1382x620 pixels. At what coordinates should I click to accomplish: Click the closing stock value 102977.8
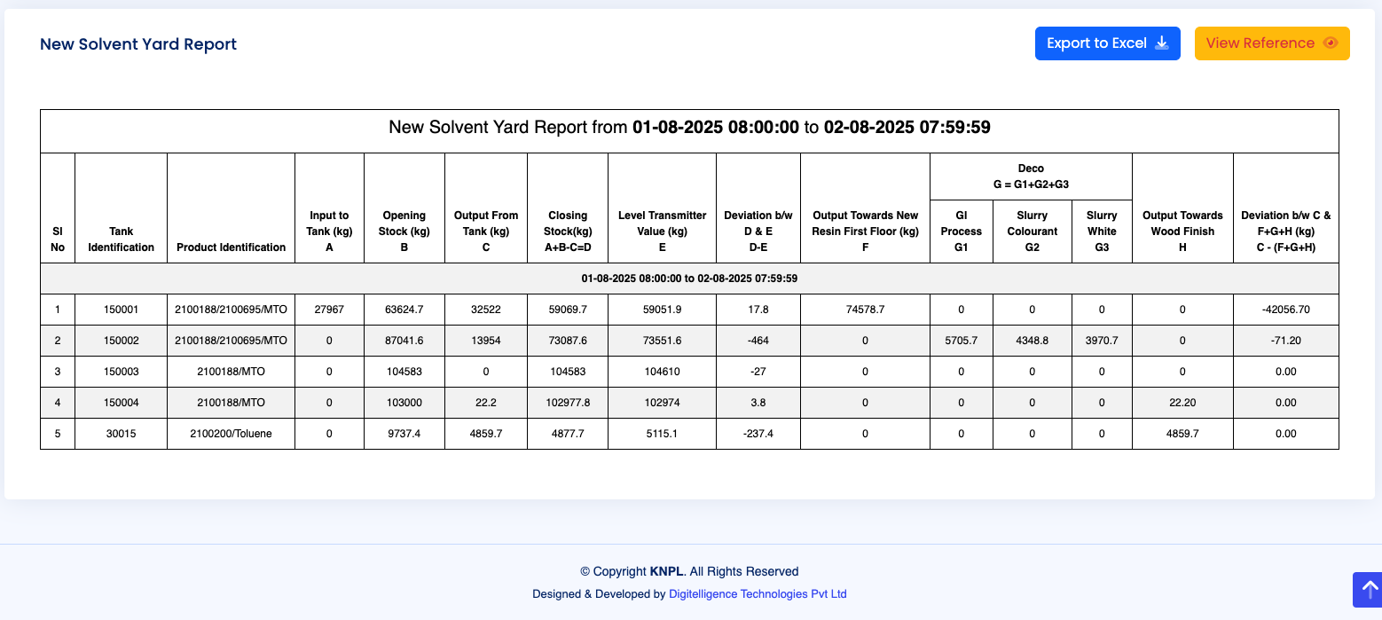(x=568, y=402)
